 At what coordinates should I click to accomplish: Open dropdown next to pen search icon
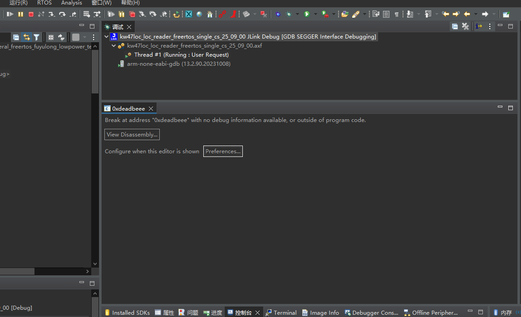click(x=364, y=14)
